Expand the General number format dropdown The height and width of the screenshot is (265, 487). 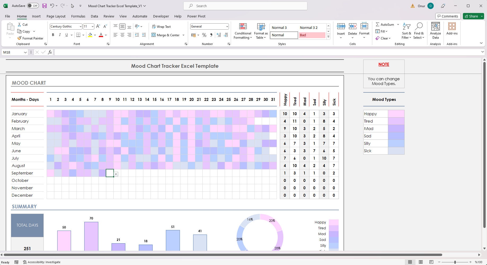[227, 26]
